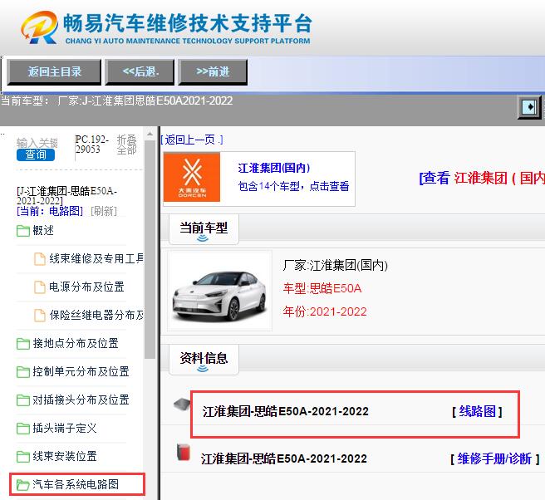The width and height of the screenshot is (545, 500).
Task: Click the J-江淮集团-思皓E50A-2021-2022 sidebar heading
Action: pos(66,196)
